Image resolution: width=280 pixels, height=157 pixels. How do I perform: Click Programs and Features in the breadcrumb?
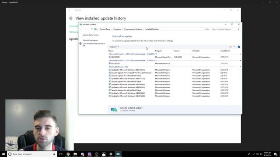coord(133,29)
